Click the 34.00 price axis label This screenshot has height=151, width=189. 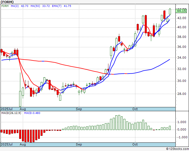point(182,58)
